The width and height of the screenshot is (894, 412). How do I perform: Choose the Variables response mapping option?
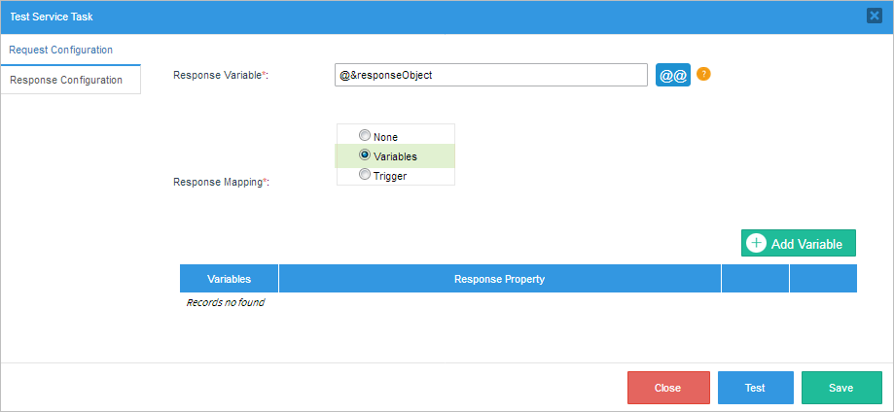[x=365, y=155]
